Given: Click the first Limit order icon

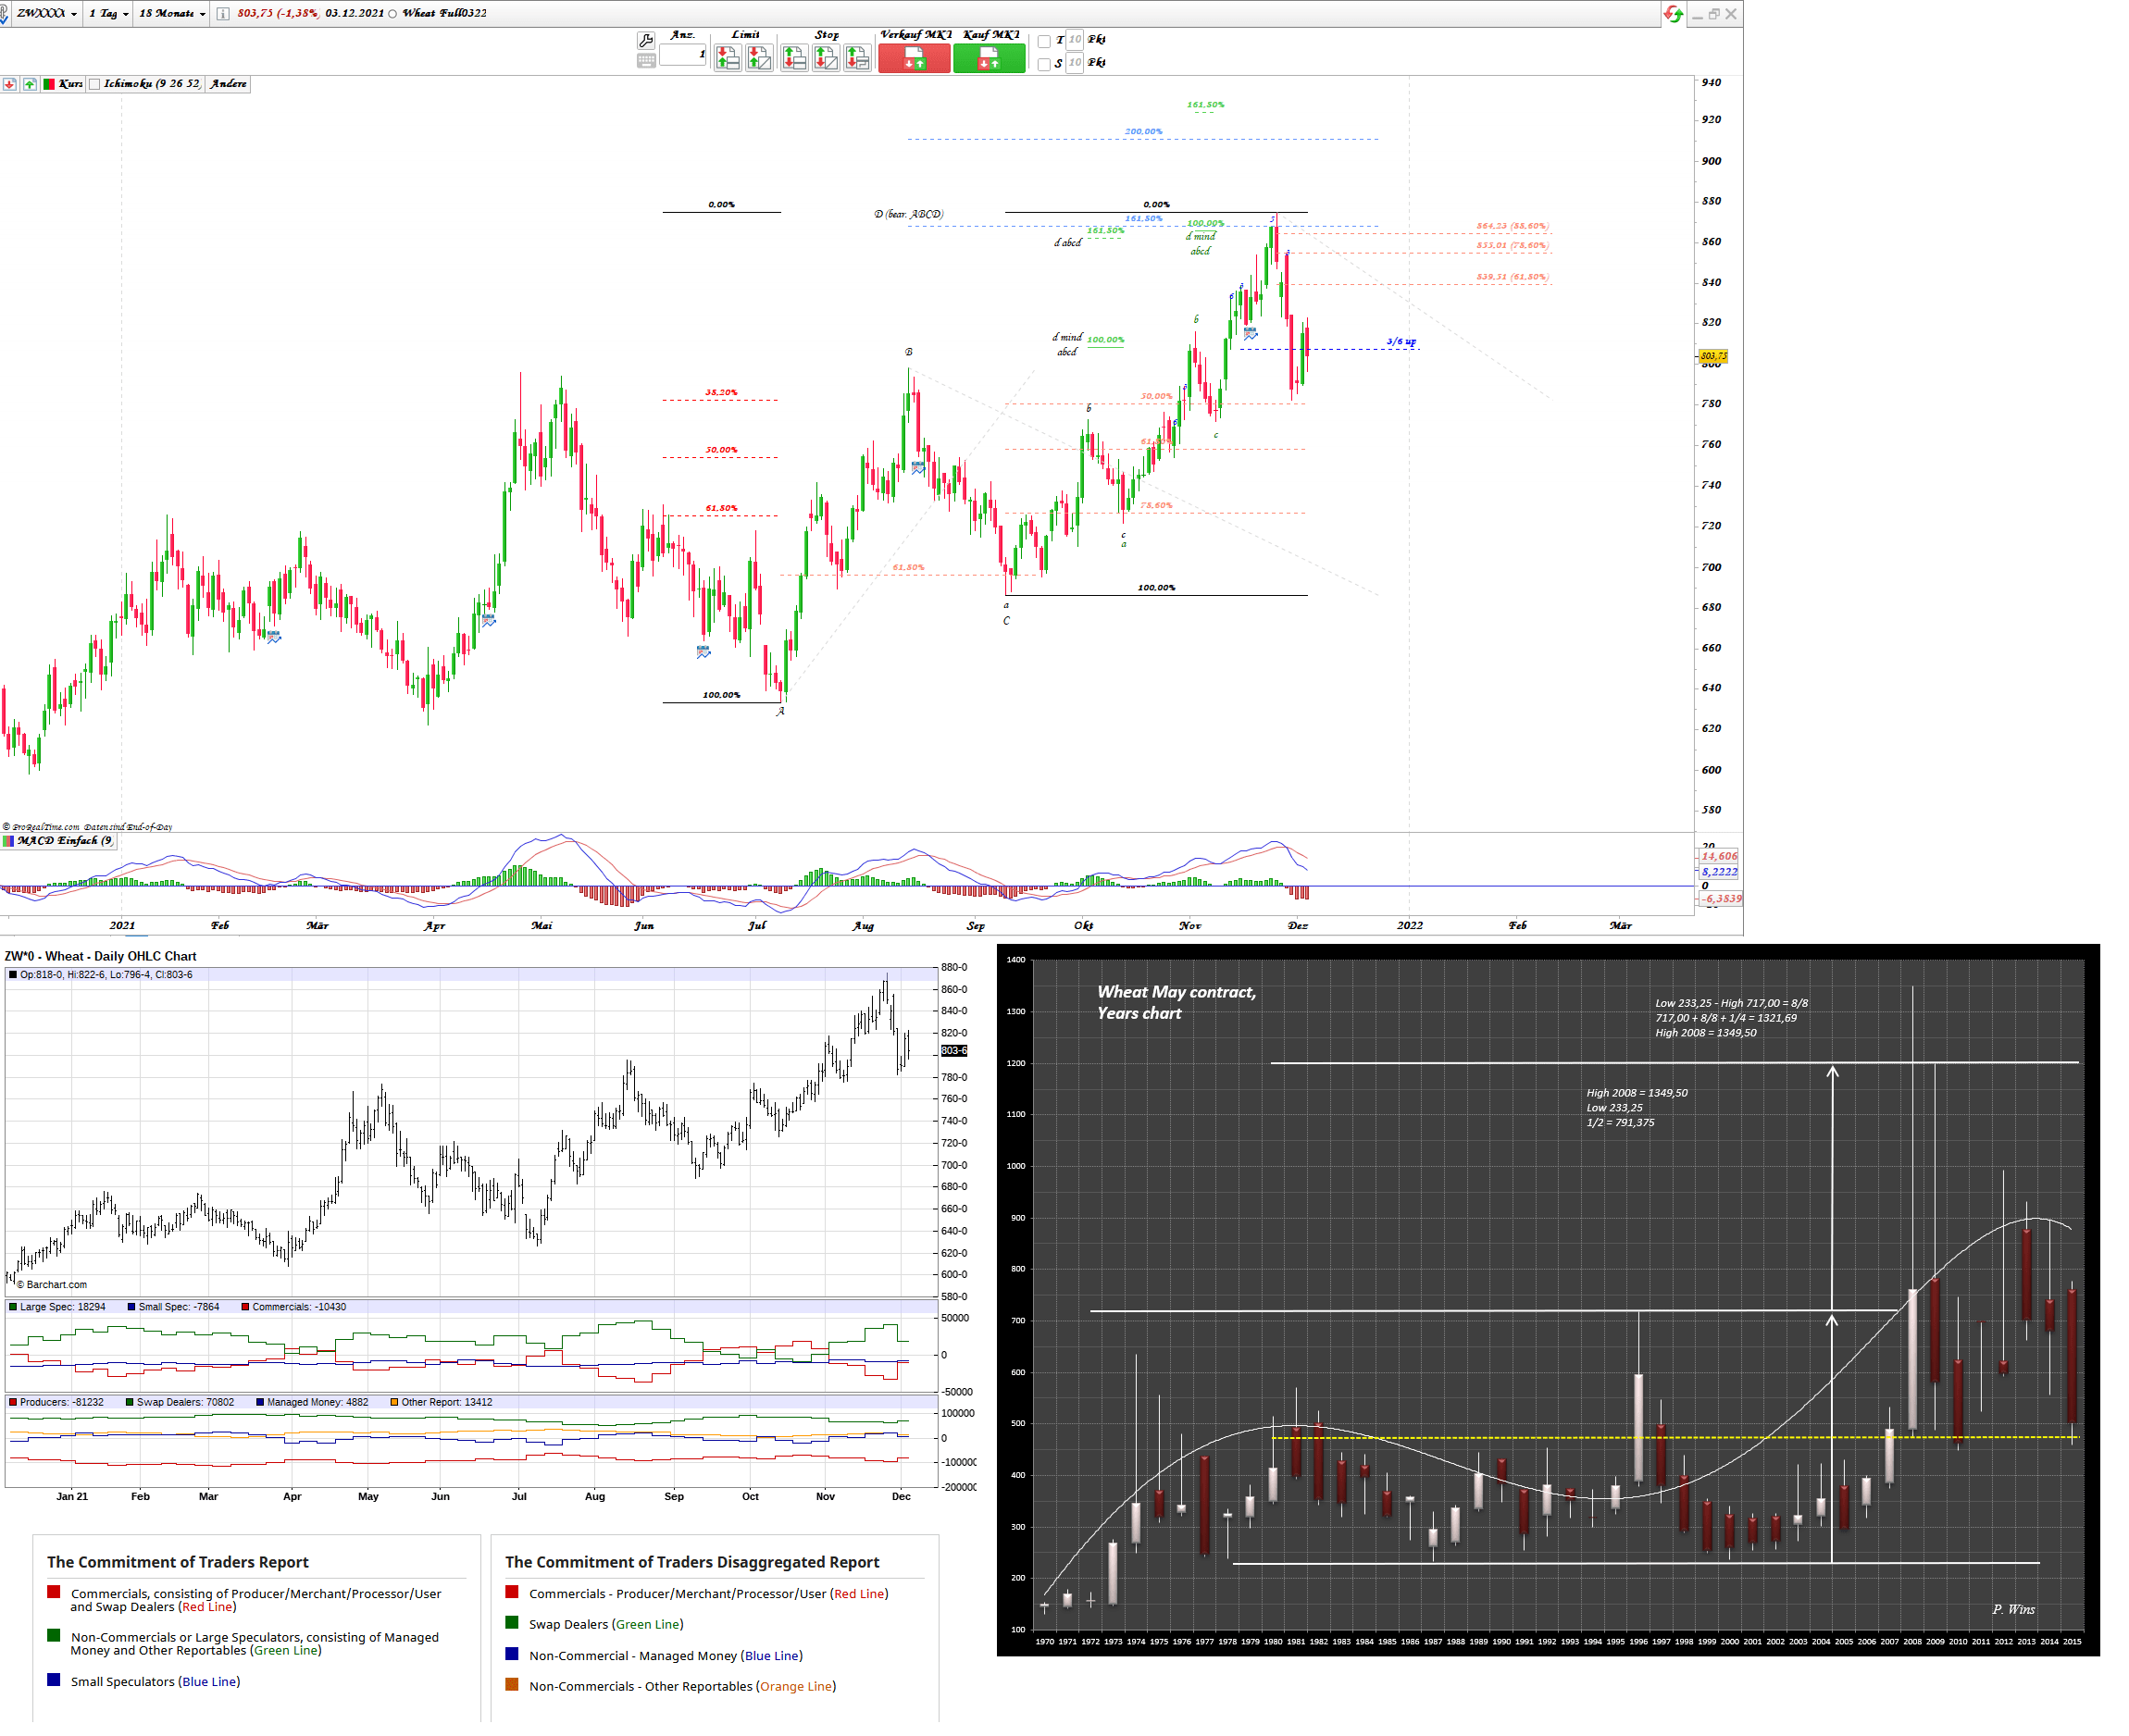Looking at the screenshot, I should click(x=728, y=58).
